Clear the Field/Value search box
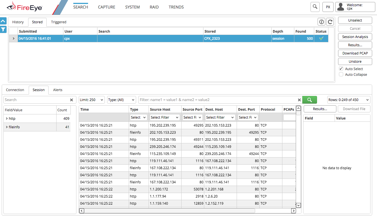The height and width of the screenshot is (216, 377). [x=72, y=100]
